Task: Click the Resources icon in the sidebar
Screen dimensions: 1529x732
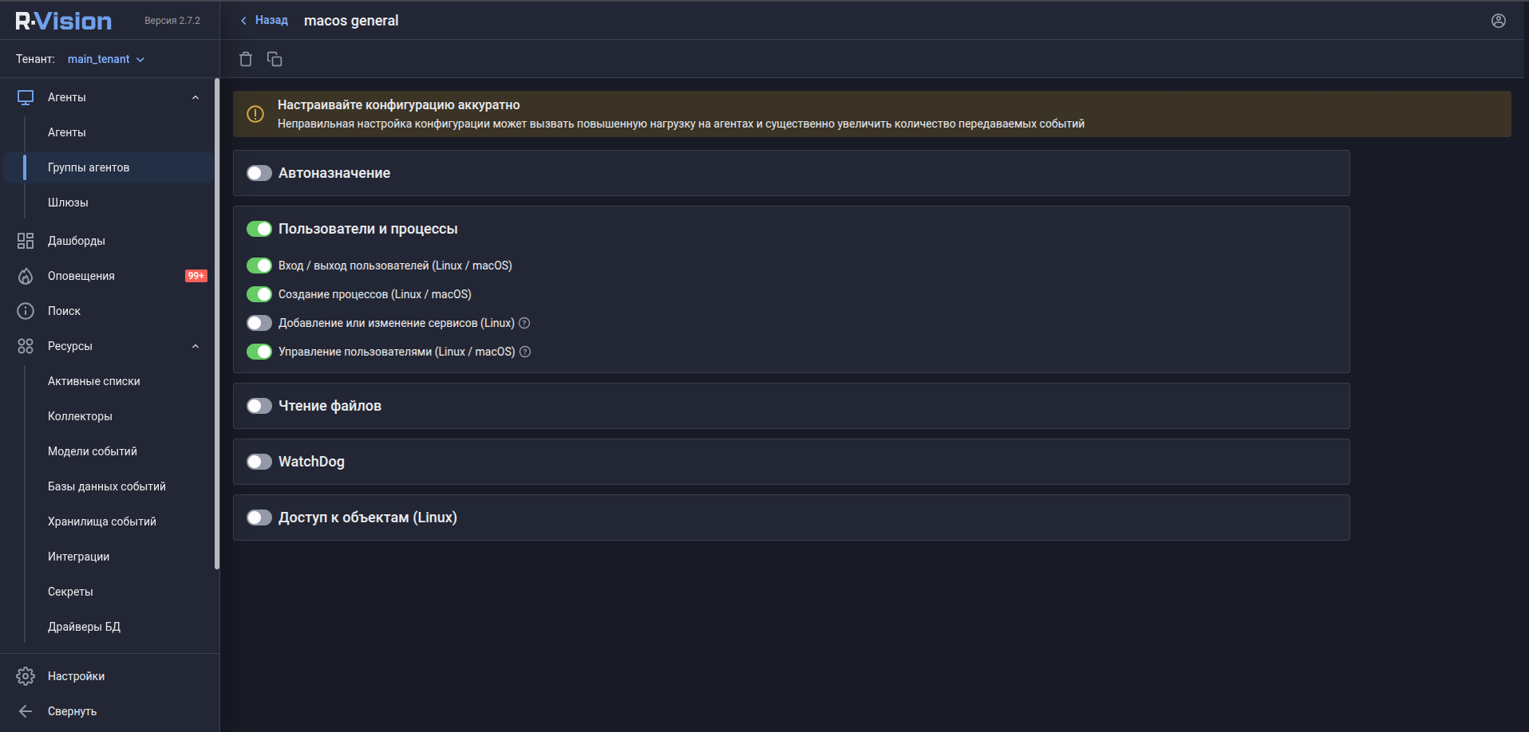Action: pos(26,346)
